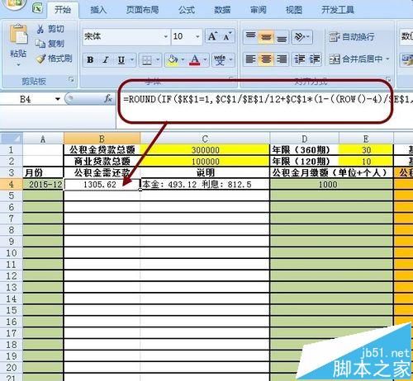Open the underline style dropdown arrow
Image resolution: width=413 pixels, height=381 pixels.
click(x=132, y=59)
